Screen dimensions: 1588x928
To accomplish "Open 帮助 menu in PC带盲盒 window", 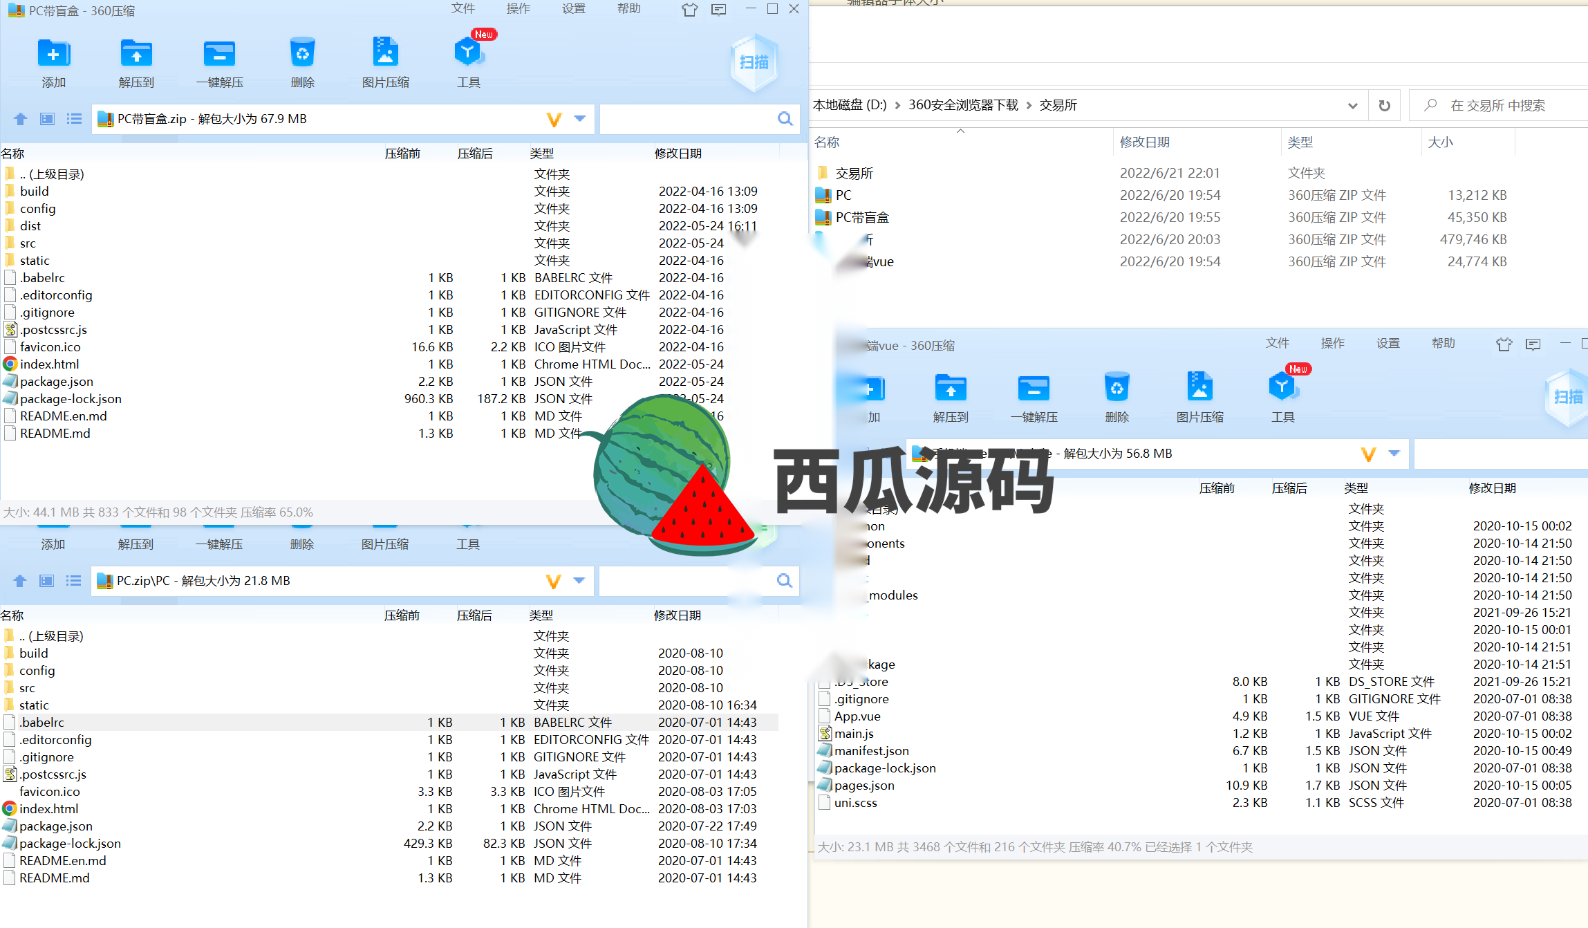I will (629, 8).
